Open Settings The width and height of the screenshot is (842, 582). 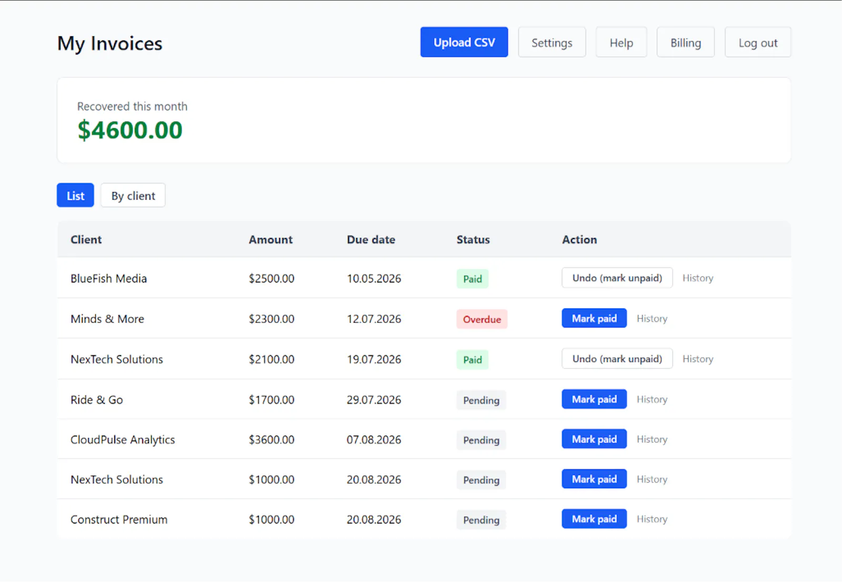point(552,42)
